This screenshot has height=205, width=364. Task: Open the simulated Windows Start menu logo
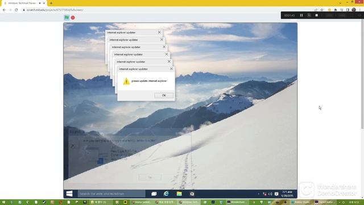pos(69,194)
